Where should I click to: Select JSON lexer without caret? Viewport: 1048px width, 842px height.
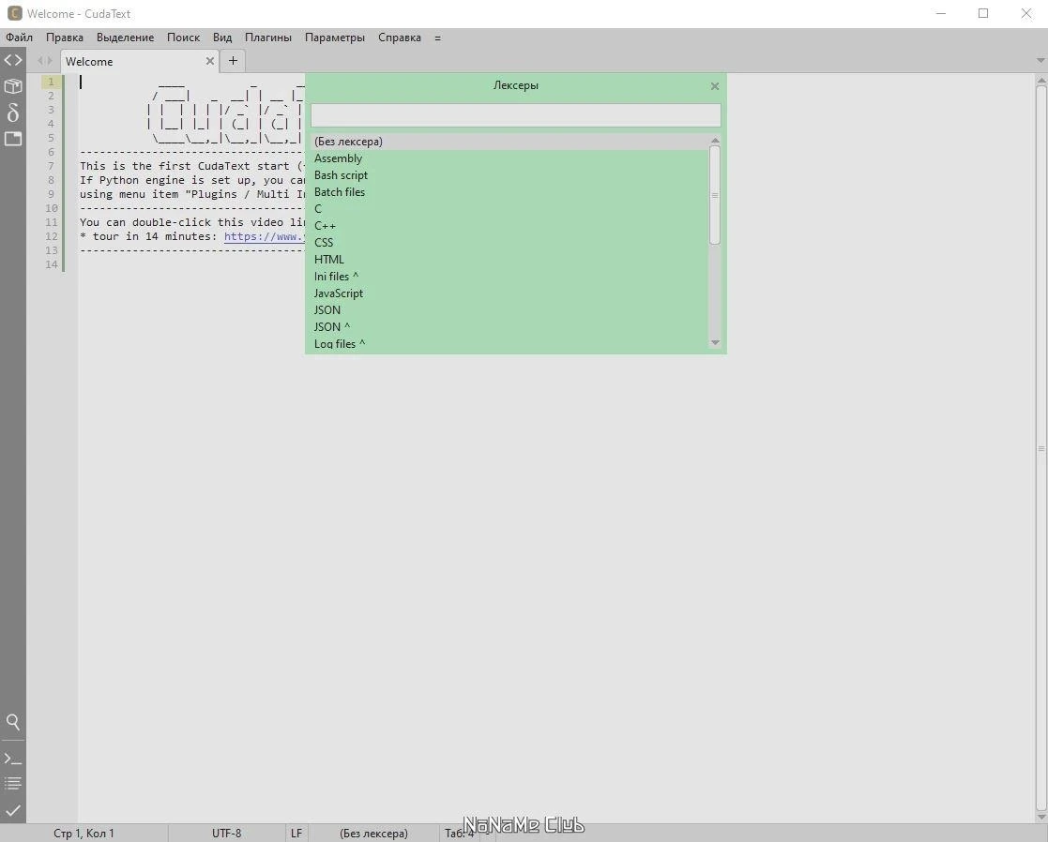click(510, 309)
